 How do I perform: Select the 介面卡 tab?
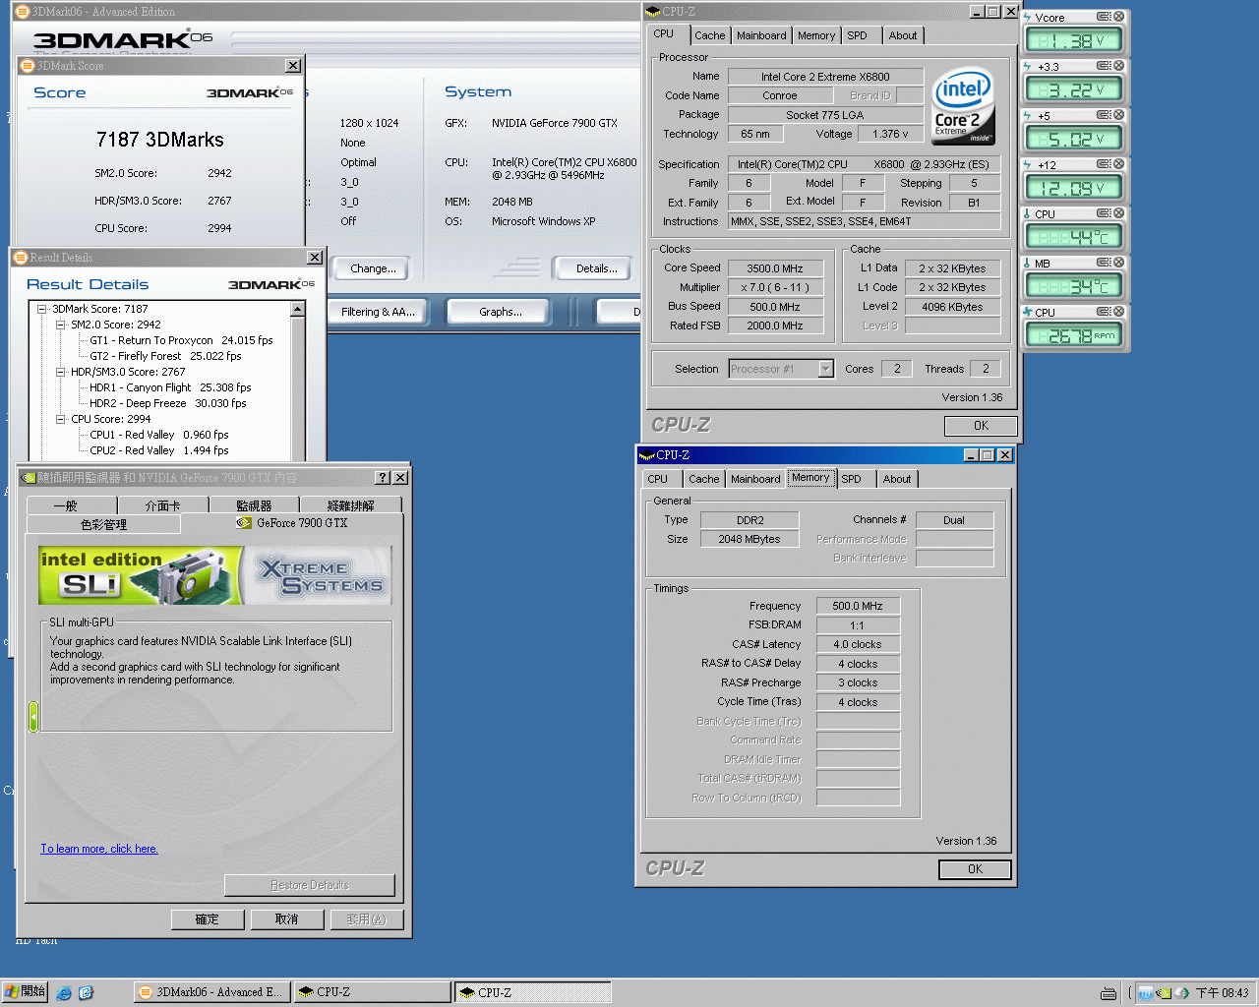click(162, 505)
